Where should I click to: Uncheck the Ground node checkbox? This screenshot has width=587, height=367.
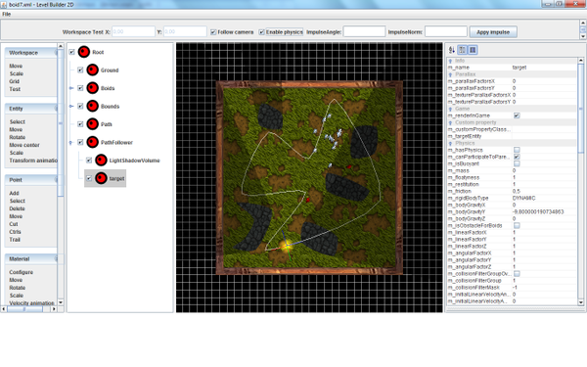pos(80,70)
